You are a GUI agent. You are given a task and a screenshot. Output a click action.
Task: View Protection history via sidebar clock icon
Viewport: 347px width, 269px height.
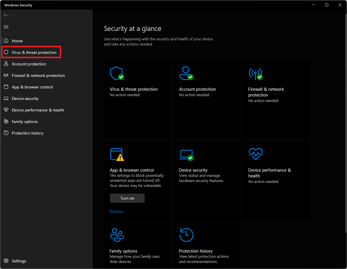[6, 133]
